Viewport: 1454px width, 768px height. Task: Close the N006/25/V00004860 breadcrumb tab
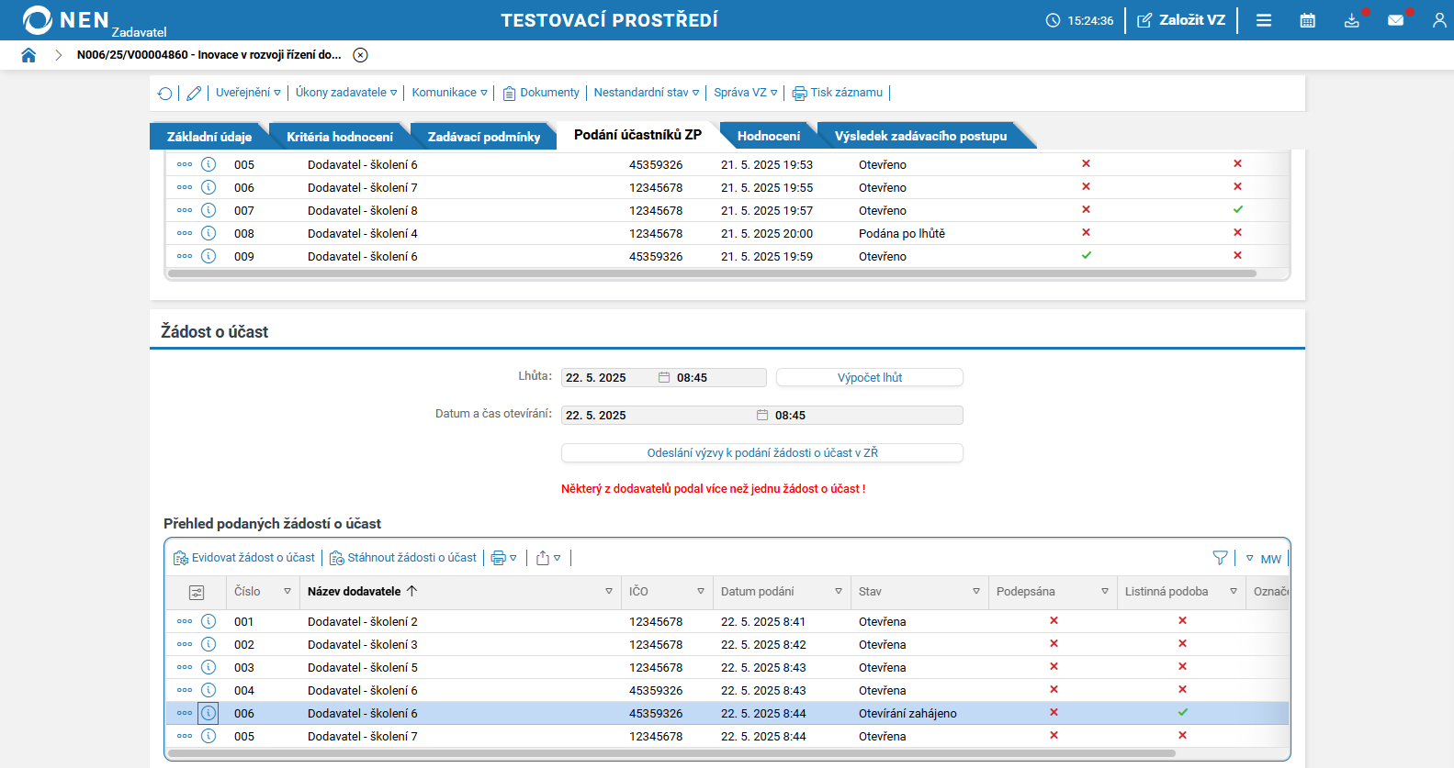[x=361, y=55]
